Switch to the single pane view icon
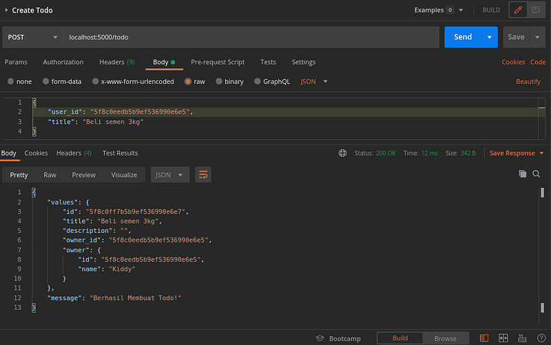The image size is (551, 345). point(484,338)
